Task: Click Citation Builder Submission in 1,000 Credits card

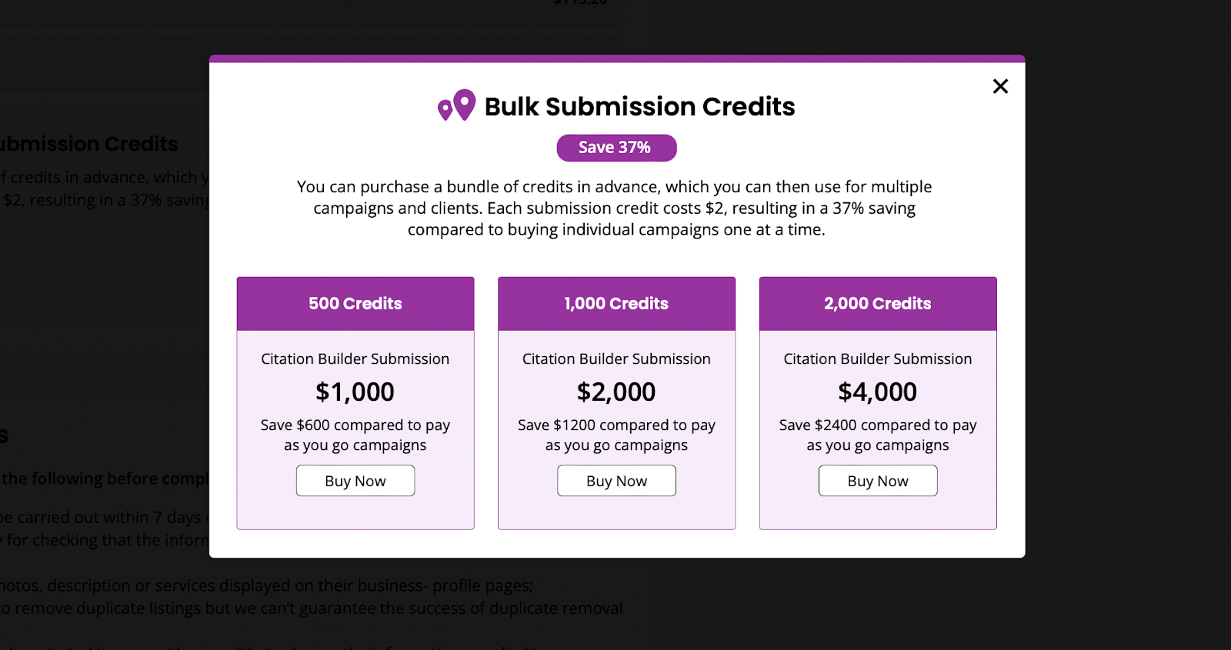Action: point(616,359)
